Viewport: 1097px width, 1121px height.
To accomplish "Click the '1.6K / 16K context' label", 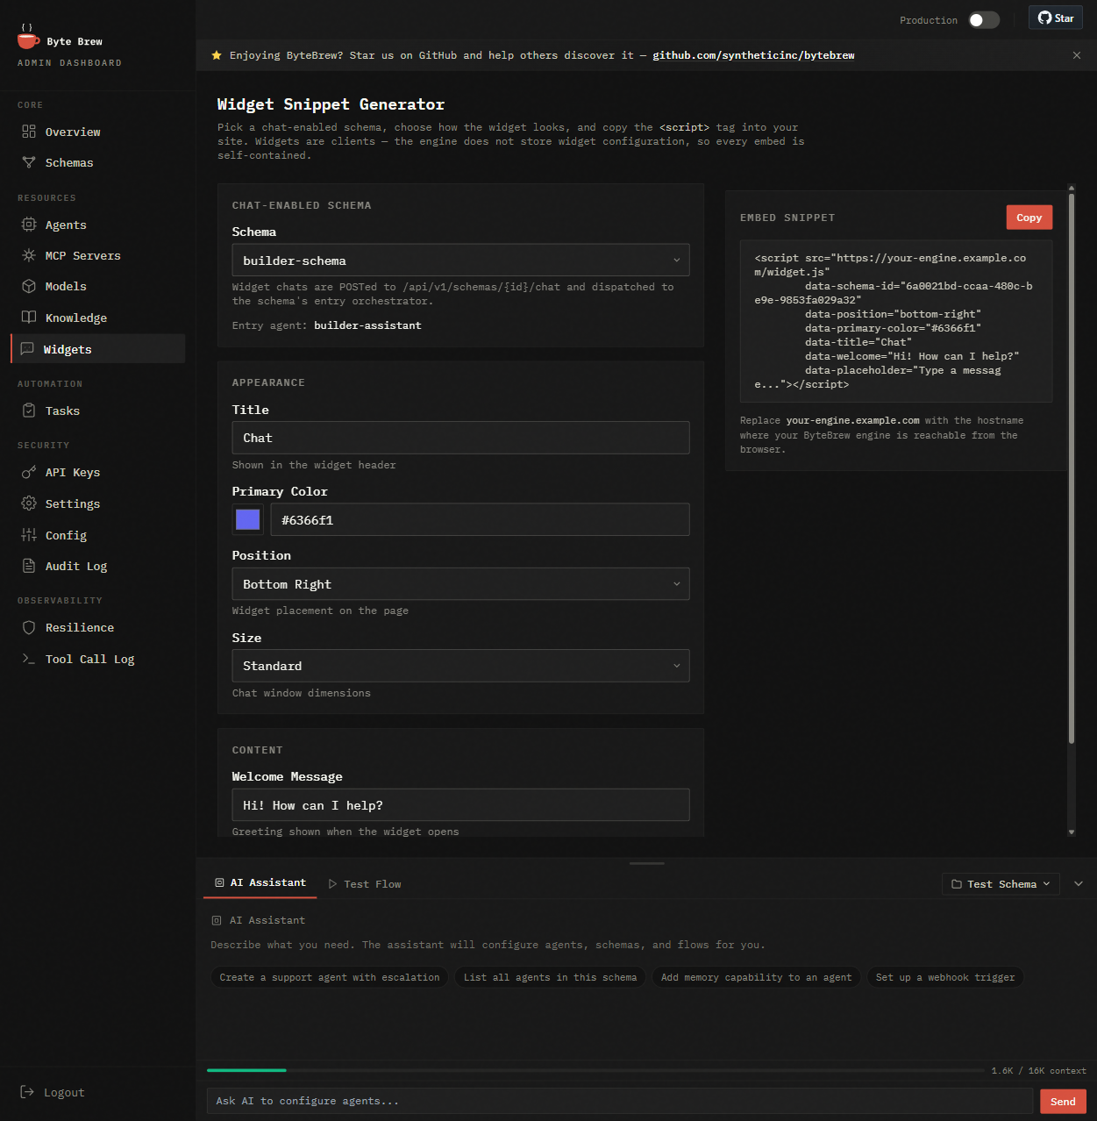I will [x=1038, y=1070].
